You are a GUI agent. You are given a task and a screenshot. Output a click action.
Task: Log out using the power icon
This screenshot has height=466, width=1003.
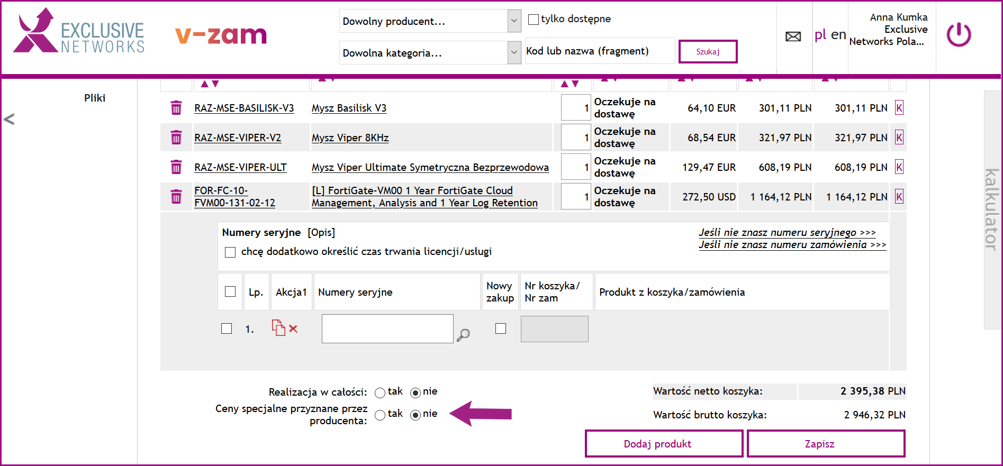click(x=959, y=35)
